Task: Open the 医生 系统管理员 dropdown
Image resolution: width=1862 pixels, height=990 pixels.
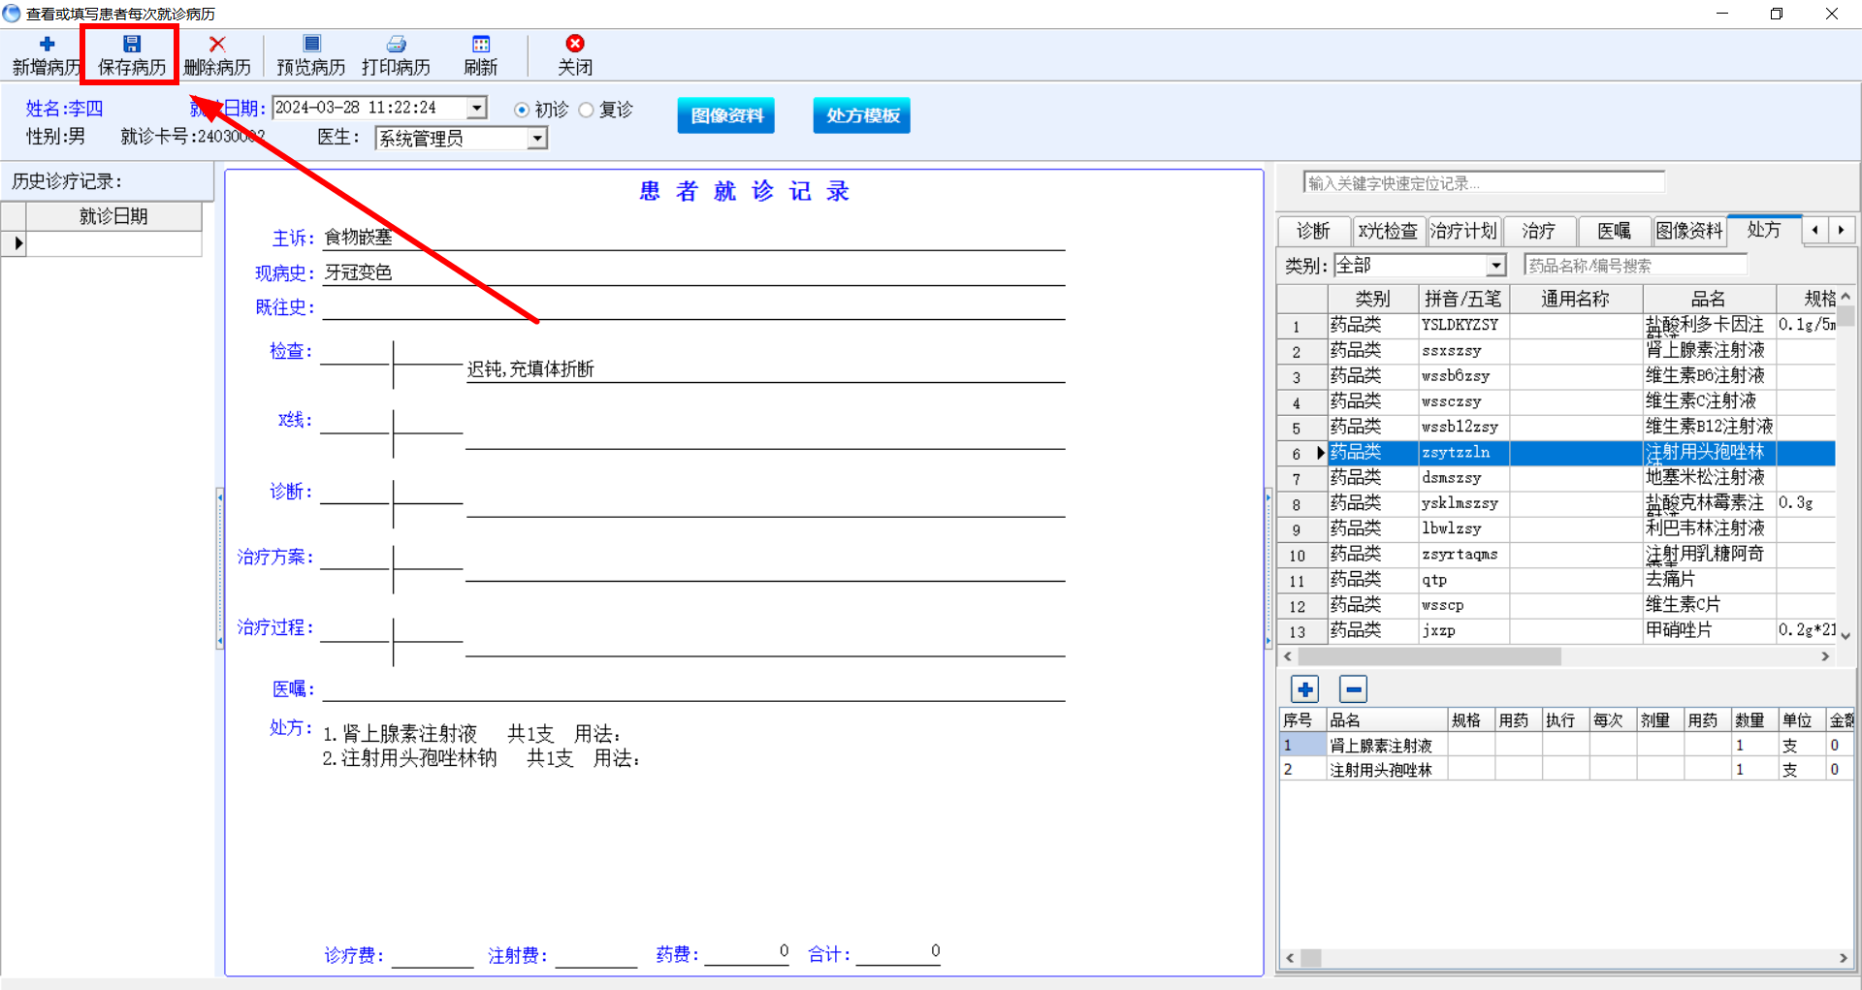Action: tap(537, 139)
